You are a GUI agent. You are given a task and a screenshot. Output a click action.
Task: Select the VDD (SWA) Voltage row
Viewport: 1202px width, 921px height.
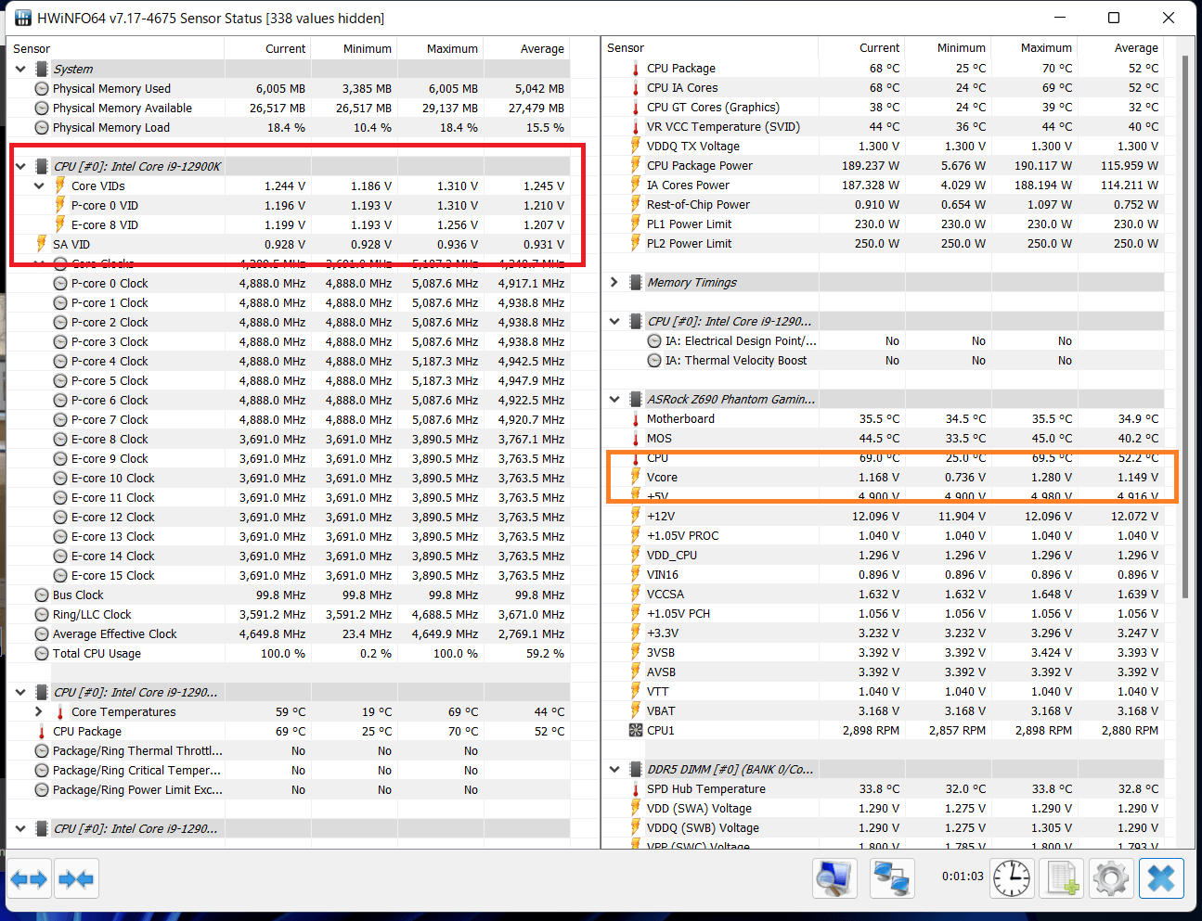pos(883,809)
